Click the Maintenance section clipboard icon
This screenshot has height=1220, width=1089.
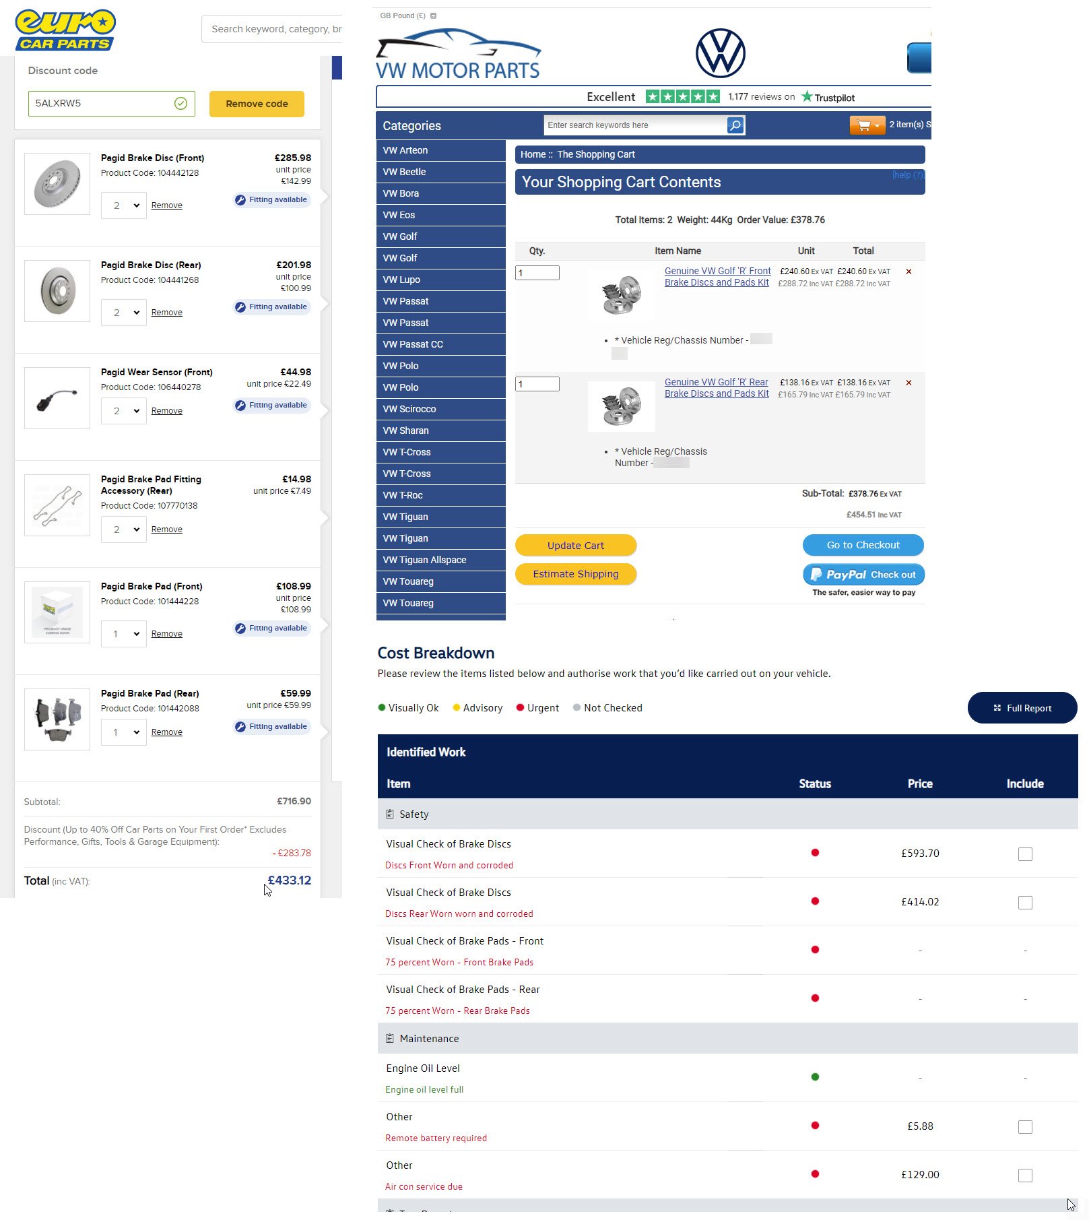[x=390, y=1038]
